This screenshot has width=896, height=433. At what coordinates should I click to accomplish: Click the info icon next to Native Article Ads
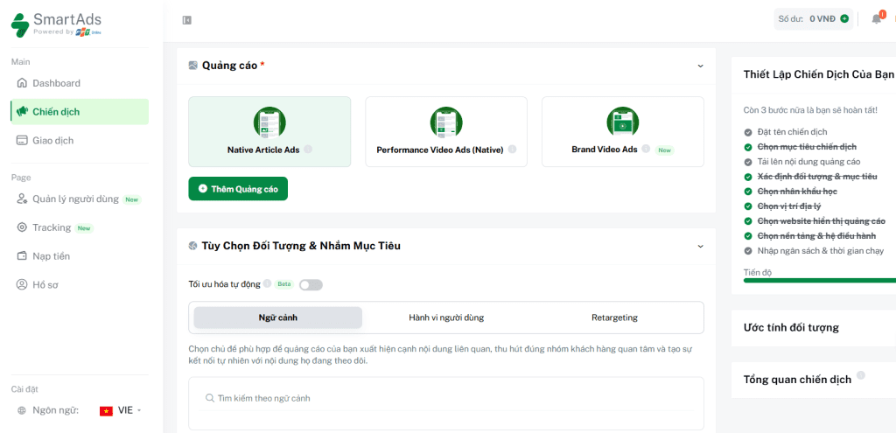point(308,150)
